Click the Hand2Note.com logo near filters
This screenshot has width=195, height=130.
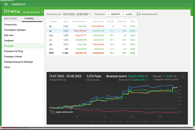click(x=147, y=14)
